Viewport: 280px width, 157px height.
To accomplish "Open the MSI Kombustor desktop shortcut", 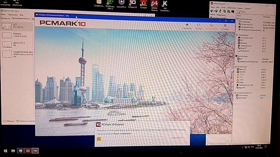I will pyautogui.click(x=165, y=6).
